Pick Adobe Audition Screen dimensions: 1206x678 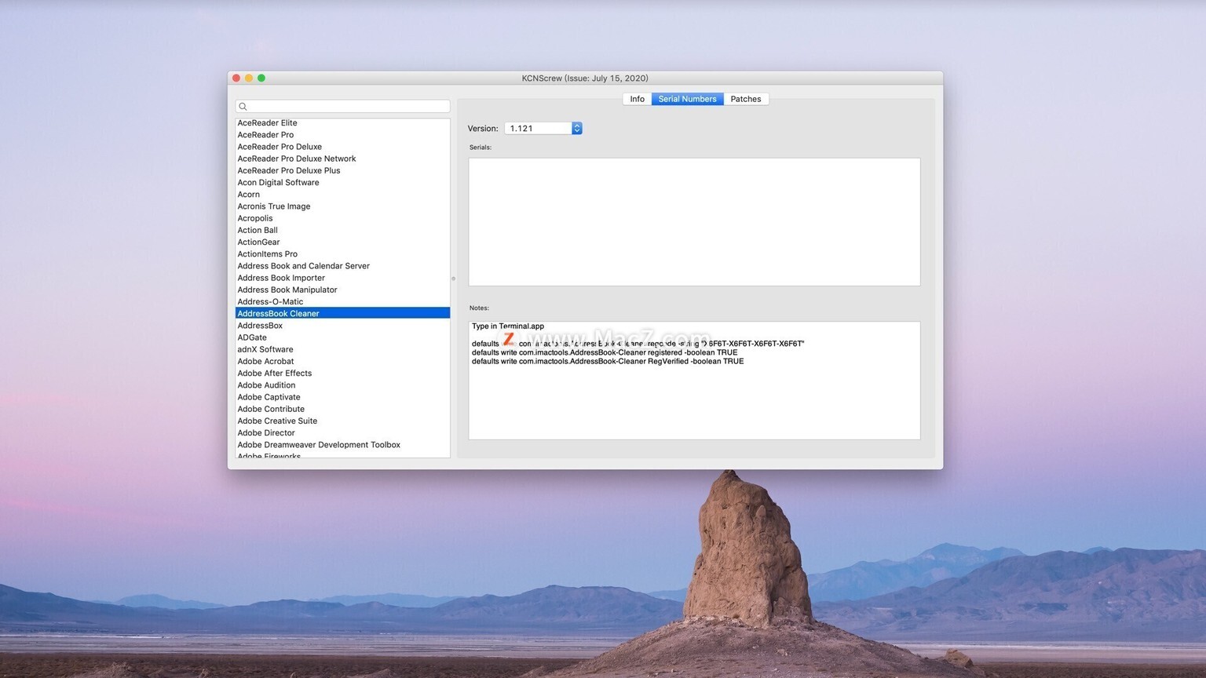tap(342, 385)
